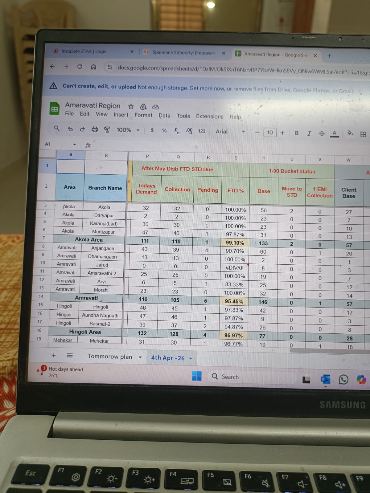Viewport: 370px width, 493px height.
Task: Open the zoom 100% dropdown
Action: pos(128,130)
